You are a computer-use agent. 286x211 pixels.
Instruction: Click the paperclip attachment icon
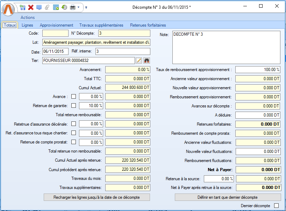click(x=47, y=7)
